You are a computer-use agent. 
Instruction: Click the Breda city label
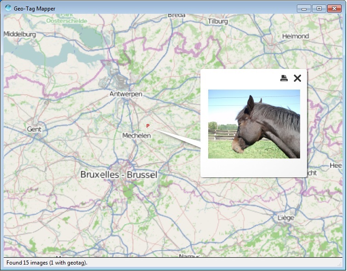pos(176,16)
